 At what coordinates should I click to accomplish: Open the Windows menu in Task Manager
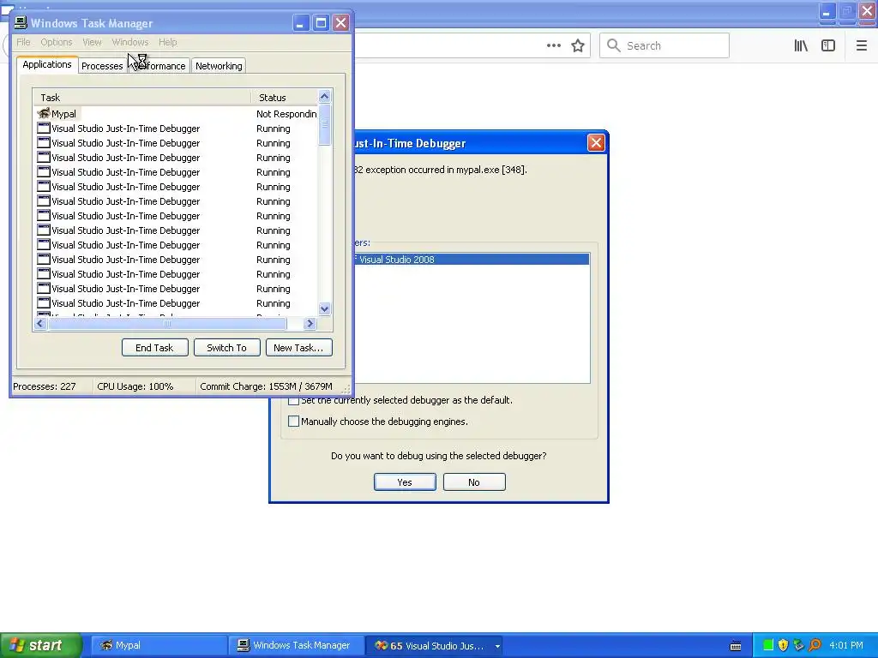[130, 42]
